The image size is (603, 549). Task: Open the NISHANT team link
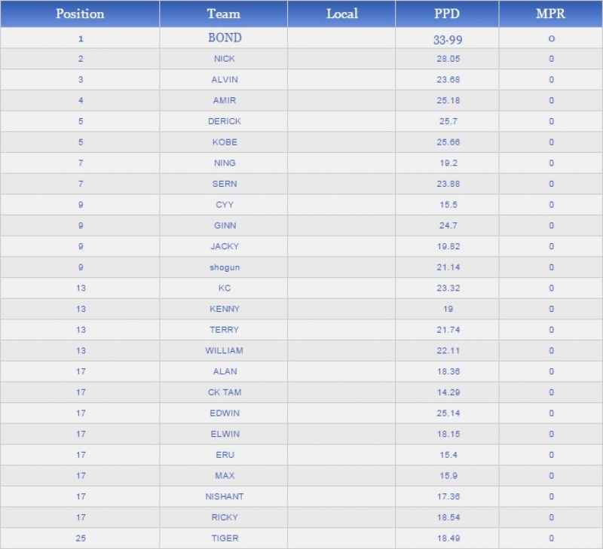pos(225,497)
